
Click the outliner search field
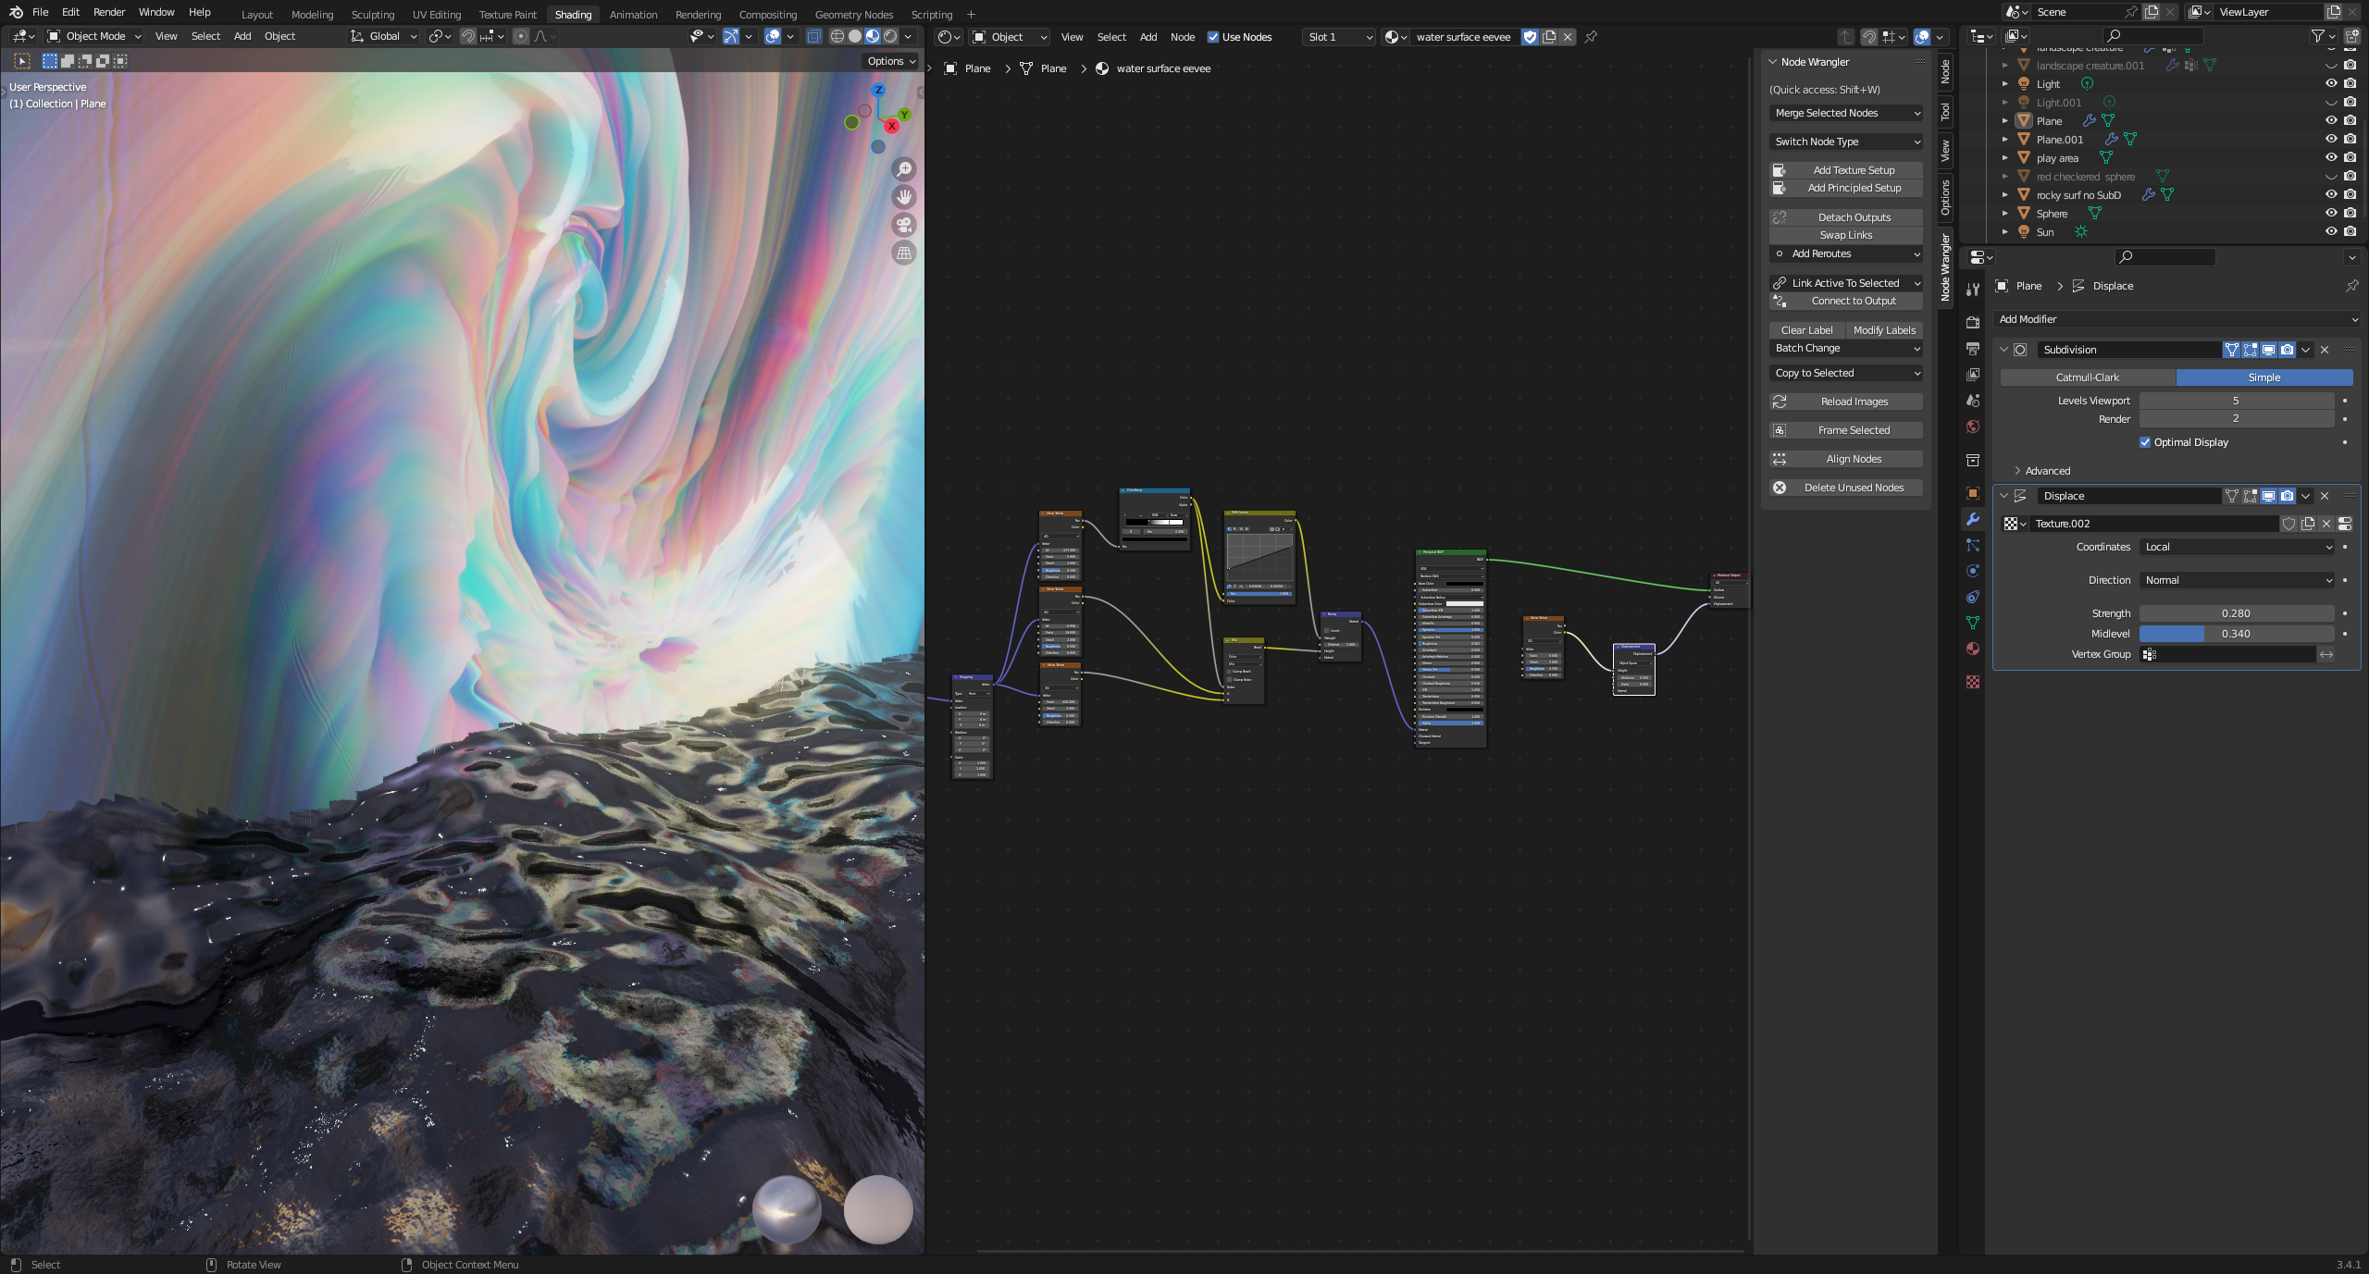click(x=2152, y=35)
